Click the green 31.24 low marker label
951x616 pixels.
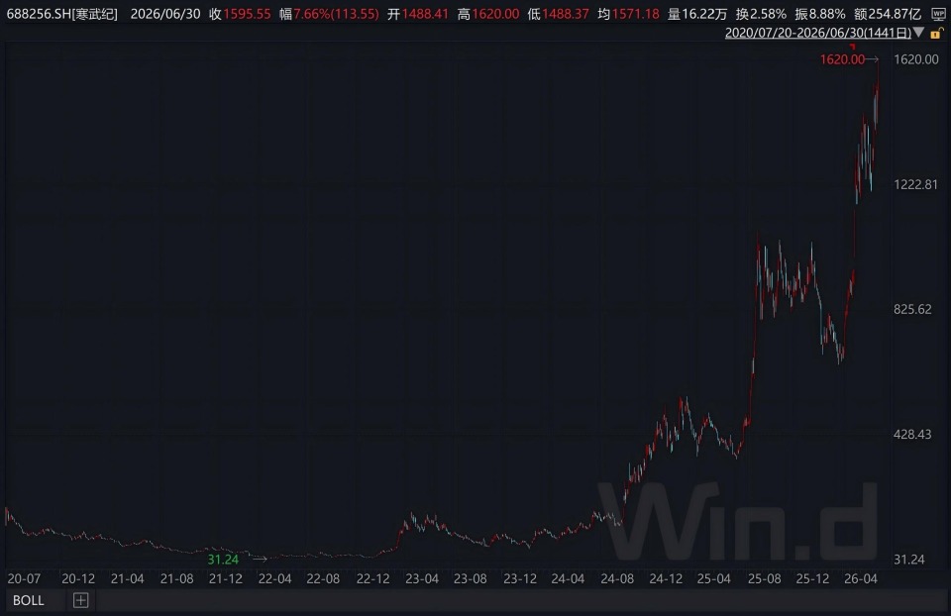click(223, 560)
